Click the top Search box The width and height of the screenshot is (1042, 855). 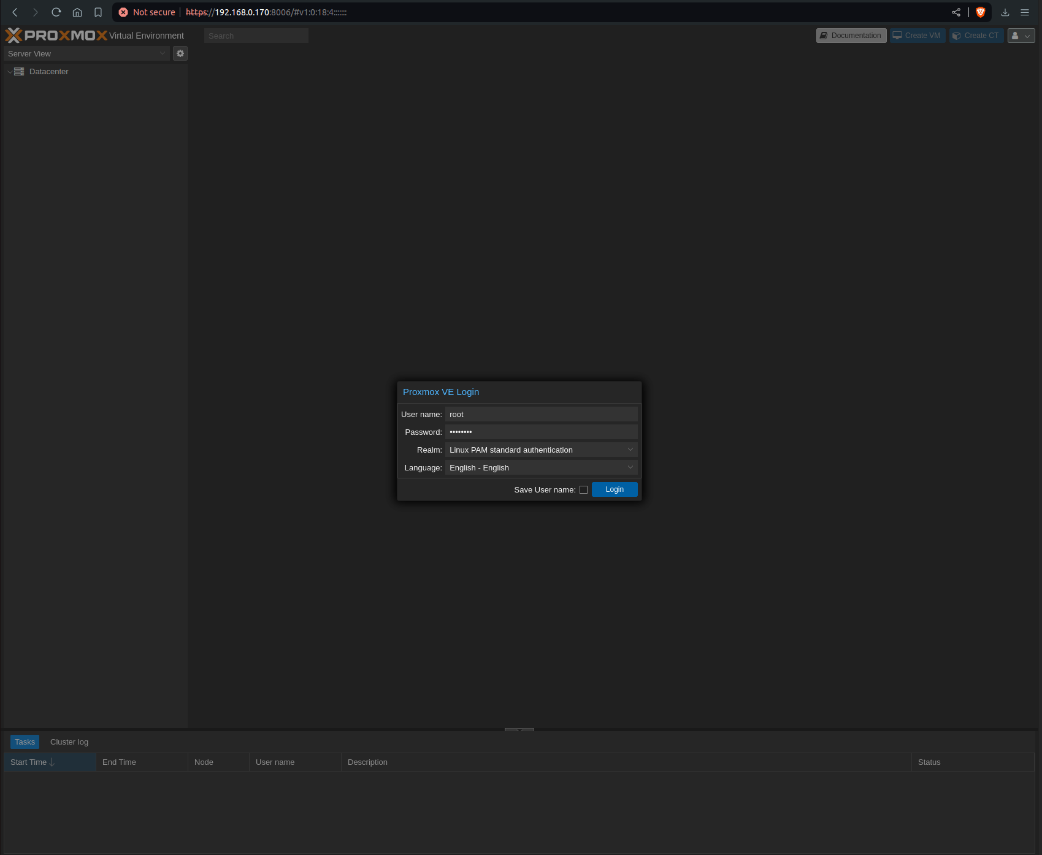[x=256, y=36]
